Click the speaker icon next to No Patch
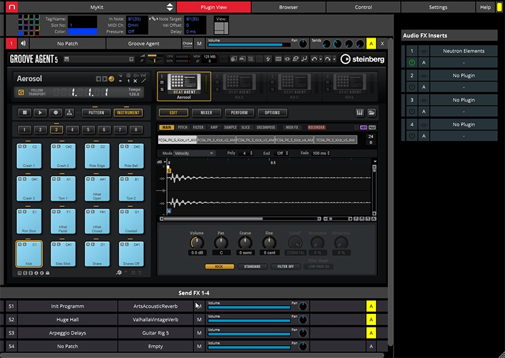The height and width of the screenshot is (358, 505). coord(23,43)
